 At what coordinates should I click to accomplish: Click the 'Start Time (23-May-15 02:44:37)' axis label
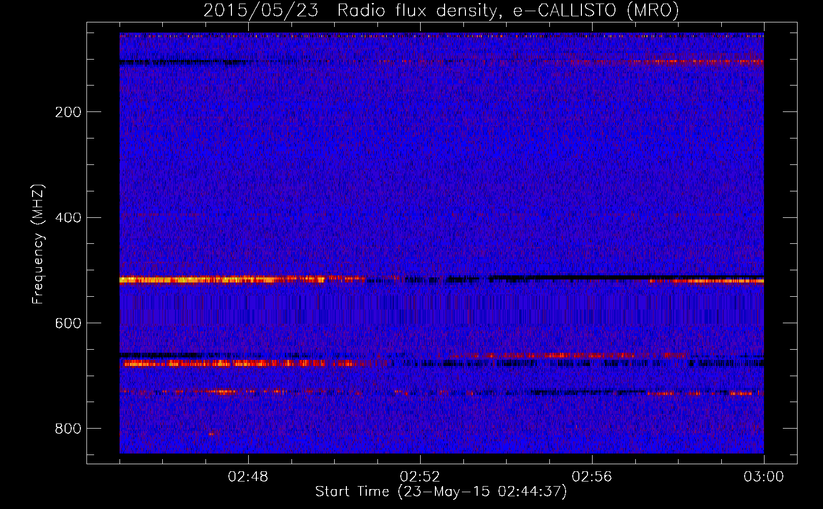[440, 492]
